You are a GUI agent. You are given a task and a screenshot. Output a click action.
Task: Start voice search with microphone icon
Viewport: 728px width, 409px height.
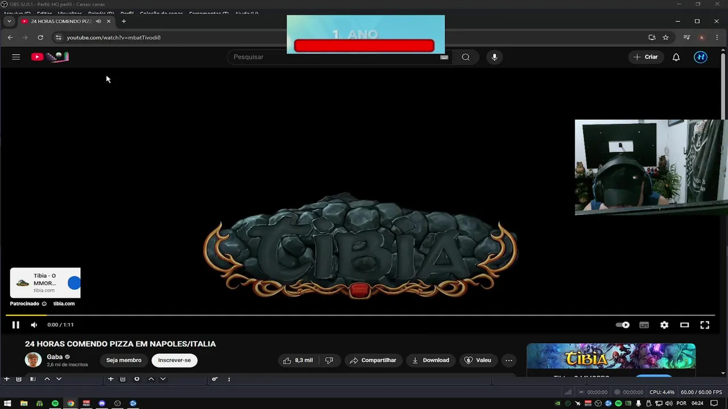494,57
